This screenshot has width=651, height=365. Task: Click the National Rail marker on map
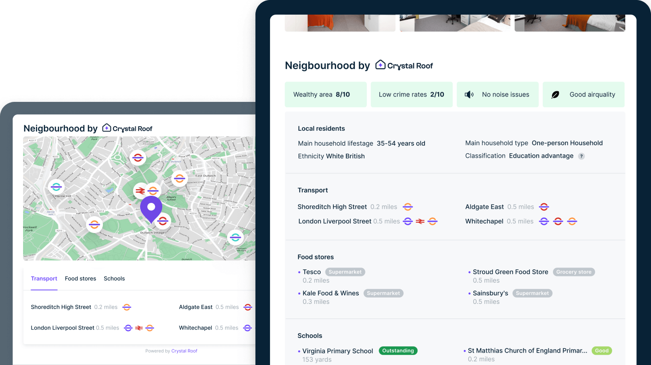click(140, 191)
